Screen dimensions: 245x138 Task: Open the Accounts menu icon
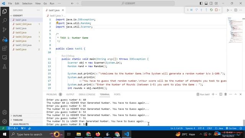point(5,112)
